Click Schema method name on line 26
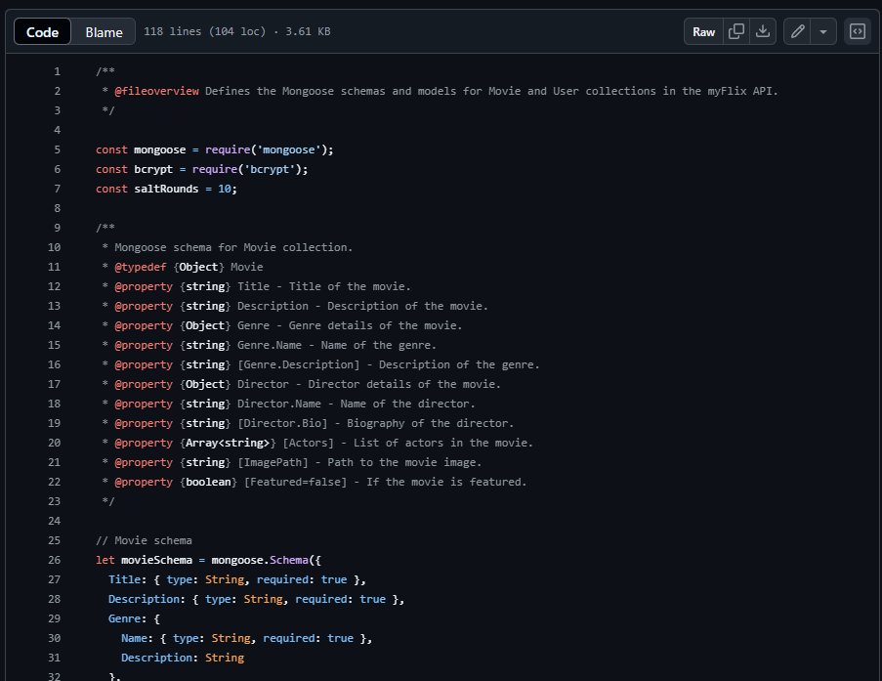Screen dimensions: 882x681 [x=289, y=560]
